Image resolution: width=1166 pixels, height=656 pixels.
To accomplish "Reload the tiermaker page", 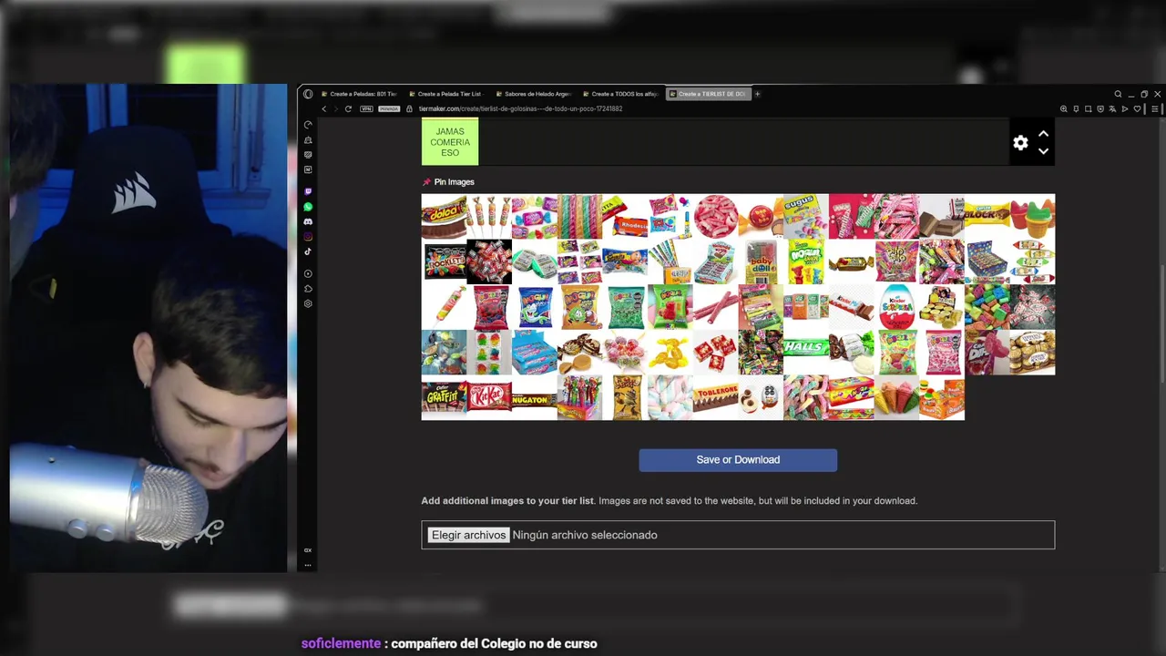I will pyautogui.click(x=348, y=108).
